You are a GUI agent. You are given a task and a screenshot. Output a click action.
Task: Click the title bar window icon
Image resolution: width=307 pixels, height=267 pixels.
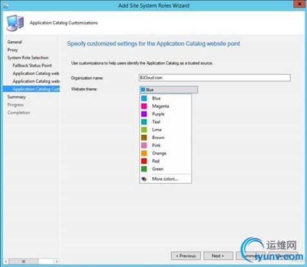click(x=6, y=5)
